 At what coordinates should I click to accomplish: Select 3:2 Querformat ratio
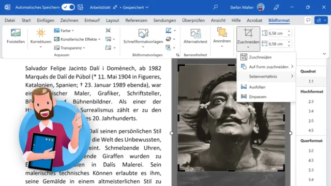tap(311, 150)
